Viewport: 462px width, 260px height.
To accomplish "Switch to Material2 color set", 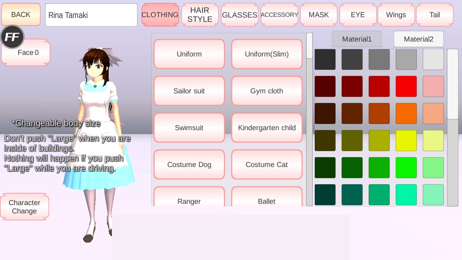I will point(418,39).
